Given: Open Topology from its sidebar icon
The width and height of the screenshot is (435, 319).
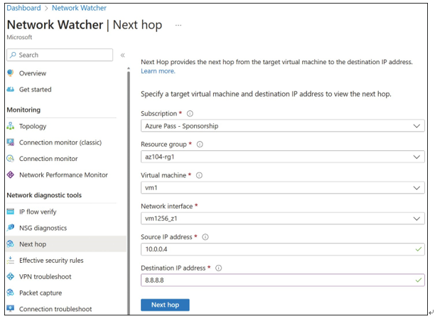Looking at the screenshot, I should click(x=10, y=126).
